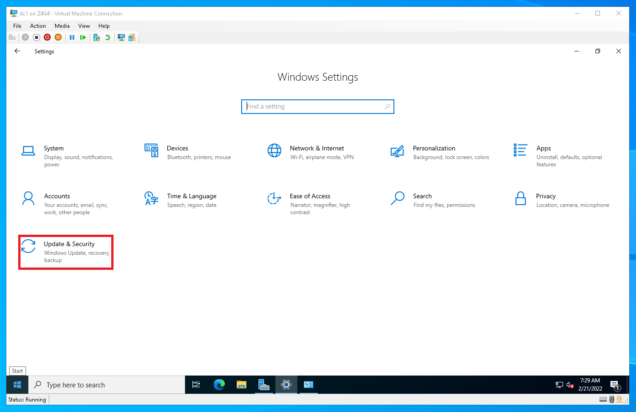
Task: Open the Action Center notifications icon
Action: pos(615,385)
